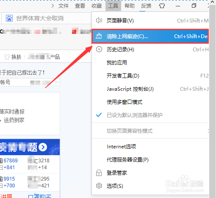Open JavaScript 控制台(J)
This screenshot has width=216, height=198.
click(150, 89)
